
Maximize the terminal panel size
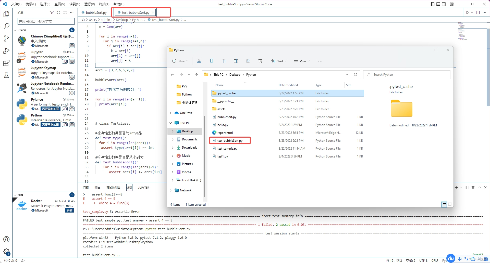click(480, 187)
